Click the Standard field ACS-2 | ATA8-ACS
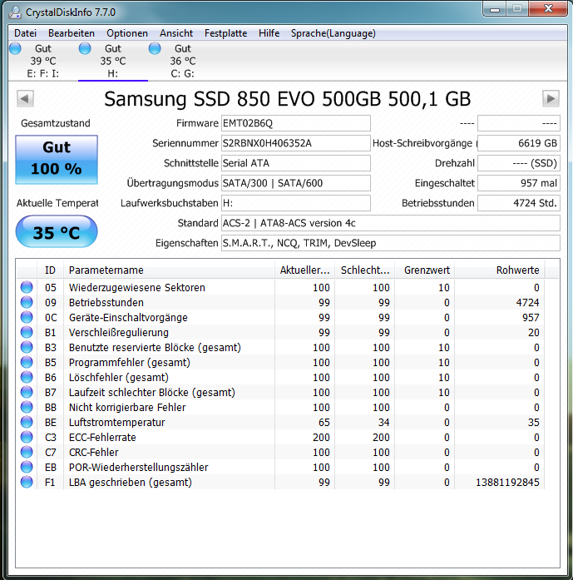 pyautogui.click(x=391, y=223)
